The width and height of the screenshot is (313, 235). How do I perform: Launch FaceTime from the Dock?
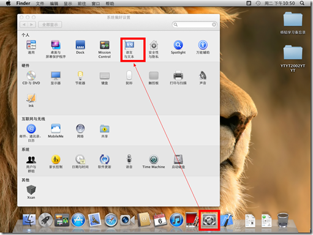[x=127, y=220]
